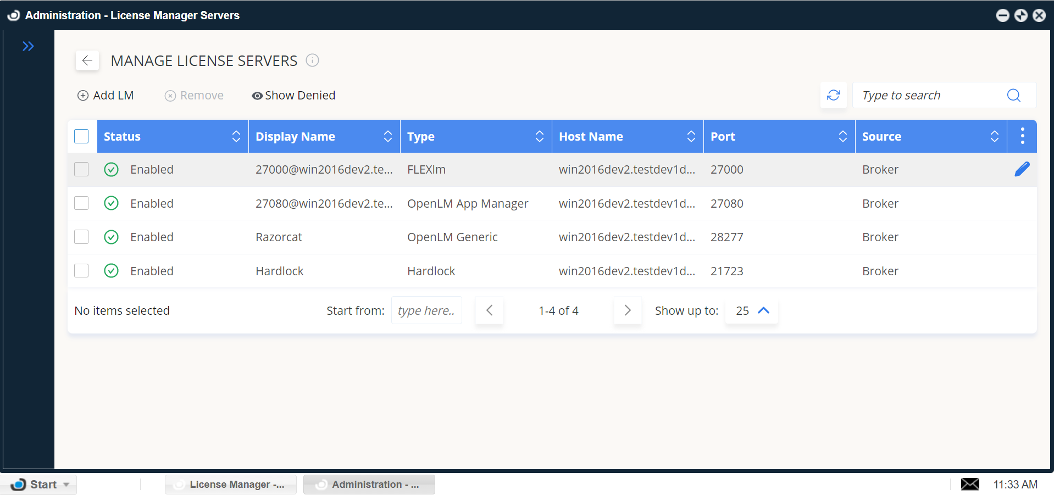Sort table by Status column arrows

click(236, 136)
